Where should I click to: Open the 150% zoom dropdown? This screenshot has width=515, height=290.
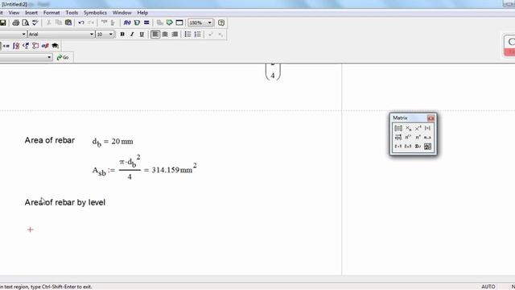209,23
